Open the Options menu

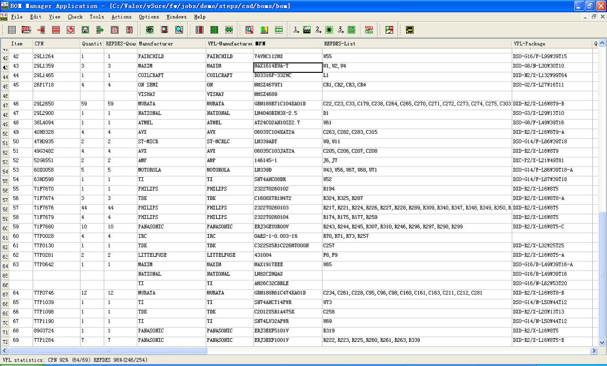click(149, 17)
